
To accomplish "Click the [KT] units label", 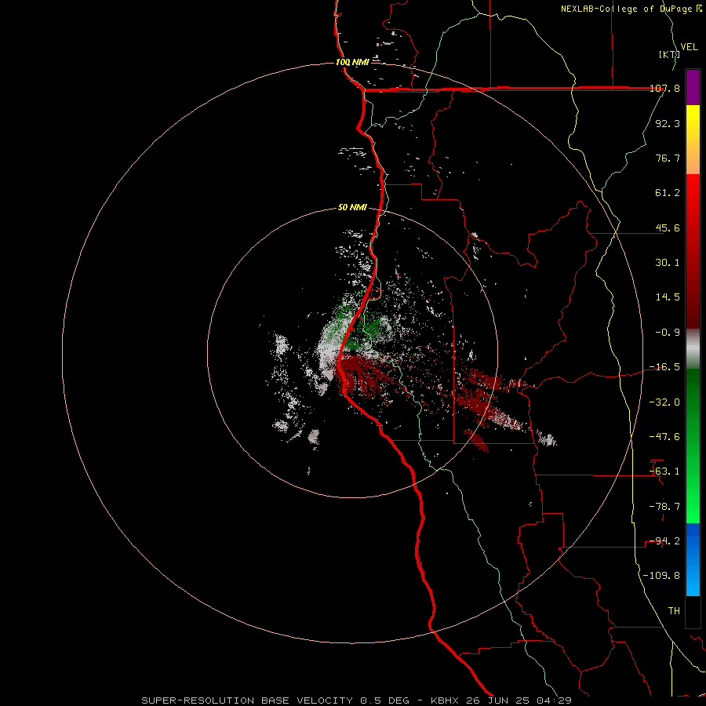I will [x=670, y=54].
